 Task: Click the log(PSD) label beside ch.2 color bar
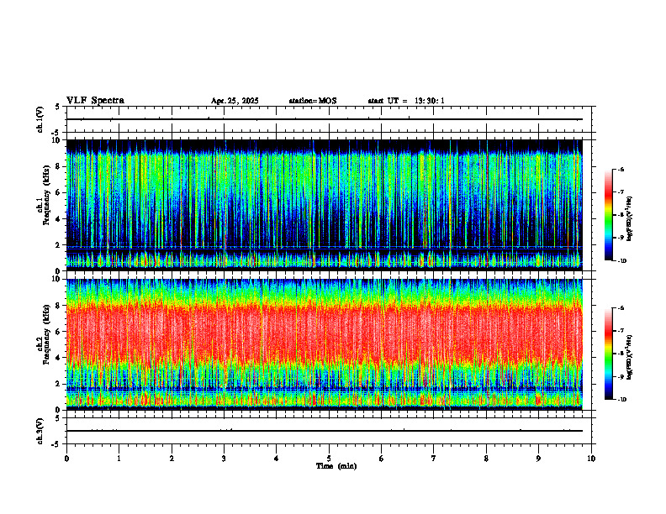click(x=630, y=358)
